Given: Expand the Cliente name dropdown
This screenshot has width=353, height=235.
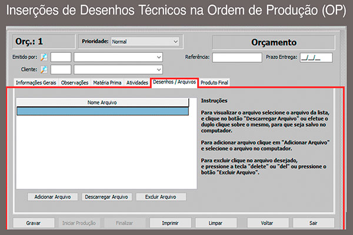Looking at the screenshot, I should [159, 69].
